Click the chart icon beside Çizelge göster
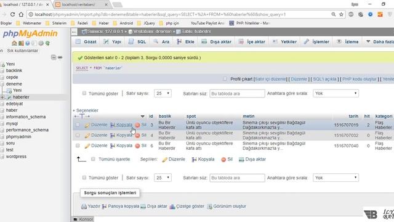 172,207
